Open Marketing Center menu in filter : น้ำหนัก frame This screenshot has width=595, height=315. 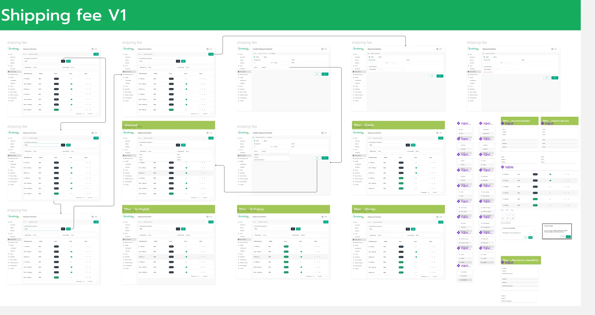pyautogui.click(x=359, y=159)
